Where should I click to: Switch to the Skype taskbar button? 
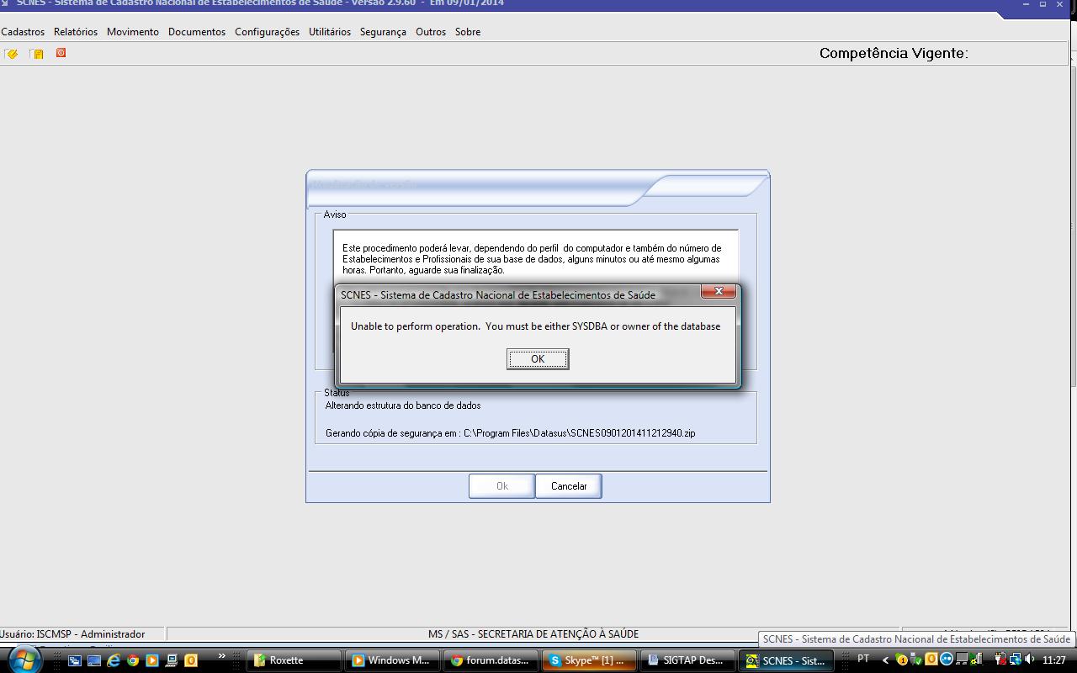click(588, 660)
